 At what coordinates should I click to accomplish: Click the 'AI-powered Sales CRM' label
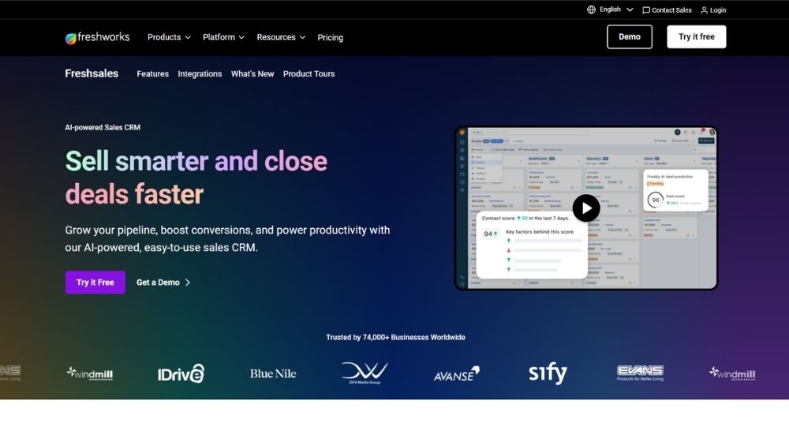pyautogui.click(x=103, y=127)
